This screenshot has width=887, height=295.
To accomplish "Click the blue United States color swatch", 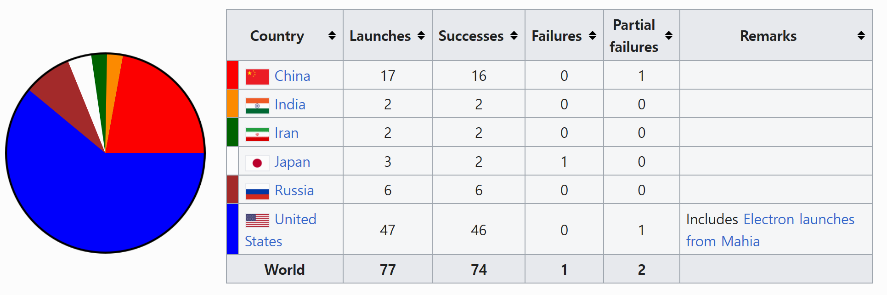I will 233,229.
